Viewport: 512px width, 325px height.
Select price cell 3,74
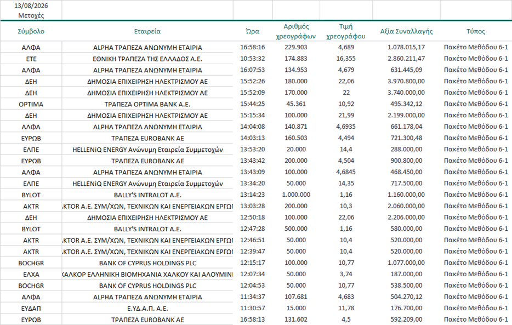(x=346, y=274)
